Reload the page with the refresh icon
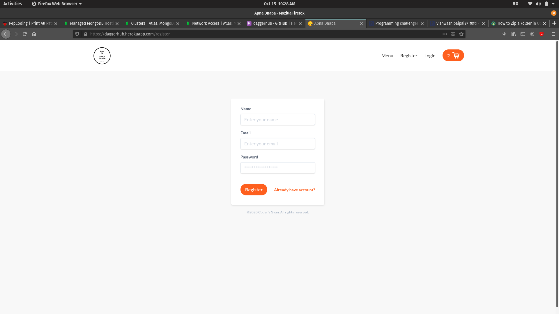The height and width of the screenshot is (314, 559). (25, 34)
